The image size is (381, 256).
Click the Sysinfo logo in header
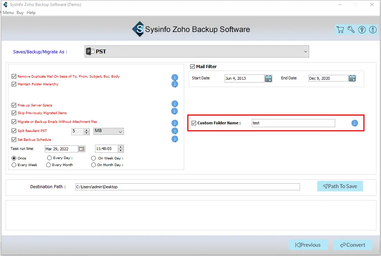coord(138,29)
